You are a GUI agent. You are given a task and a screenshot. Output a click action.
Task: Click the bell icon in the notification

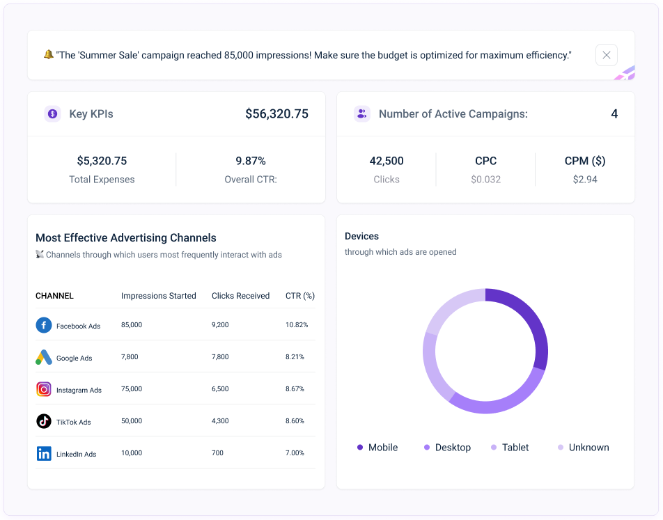(x=48, y=54)
